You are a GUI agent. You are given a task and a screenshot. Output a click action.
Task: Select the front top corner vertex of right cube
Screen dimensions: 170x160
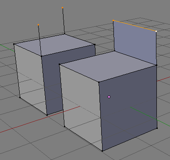(x=99, y=82)
